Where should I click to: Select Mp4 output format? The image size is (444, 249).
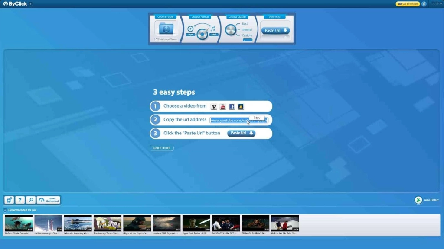[x=191, y=35]
